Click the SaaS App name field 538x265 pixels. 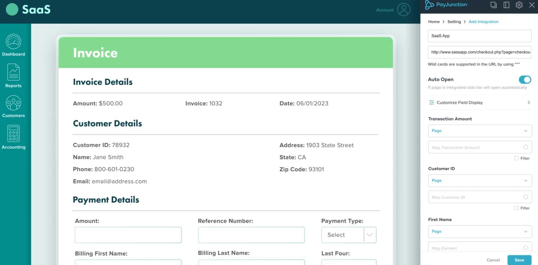click(x=479, y=36)
